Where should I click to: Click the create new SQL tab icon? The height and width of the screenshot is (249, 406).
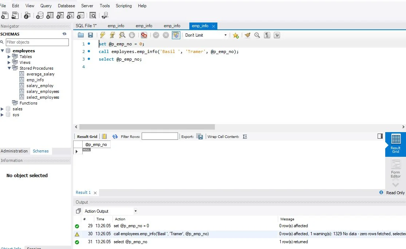(x=5, y=15)
